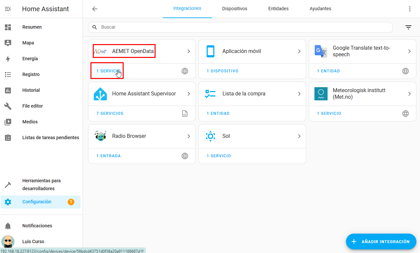Open Aplicación móvil 1 dispositivo link
The width and height of the screenshot is (420, 253).
pyautogui.click(x=222, y=71)
